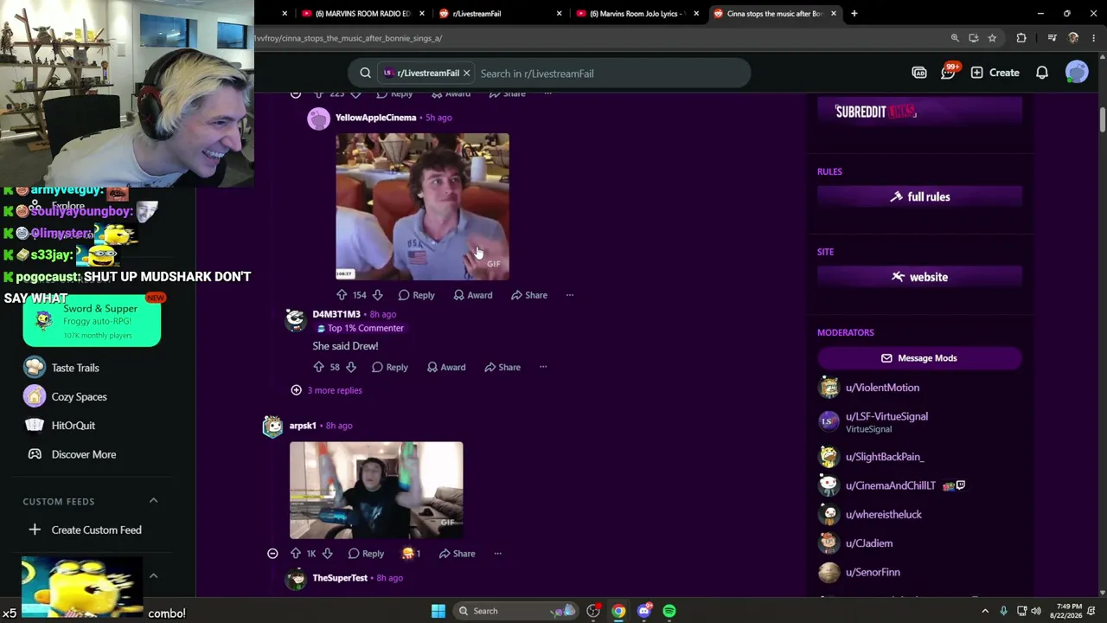1107x623 pixels.
Task: Open more options on D4M3T1M3's comment
Action: pos(543,367)
